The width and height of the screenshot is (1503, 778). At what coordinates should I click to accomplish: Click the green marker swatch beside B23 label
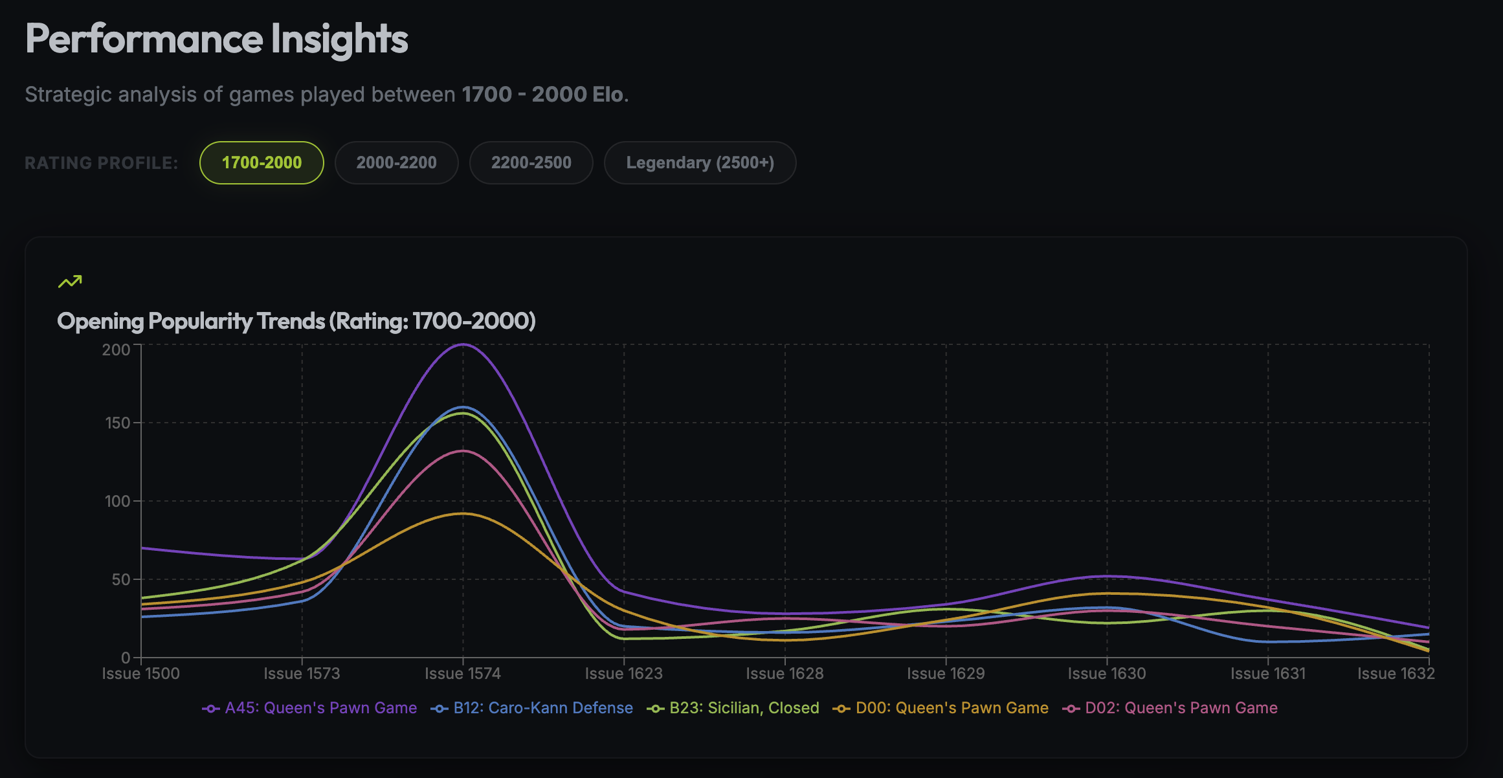pos(656,707)
